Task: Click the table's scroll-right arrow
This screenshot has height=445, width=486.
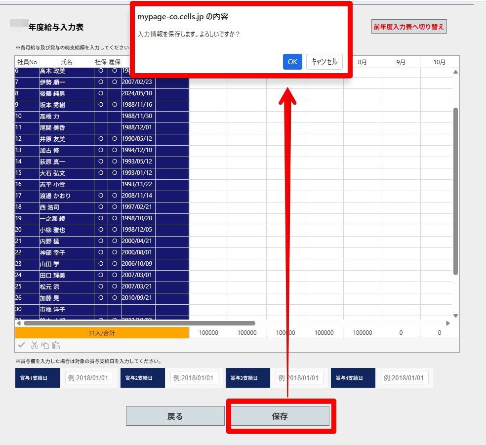Action: [448, 323]
